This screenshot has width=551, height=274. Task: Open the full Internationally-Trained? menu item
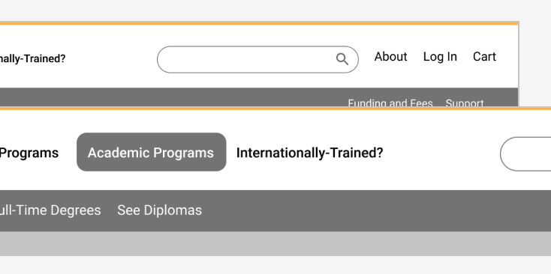(309, 153)
